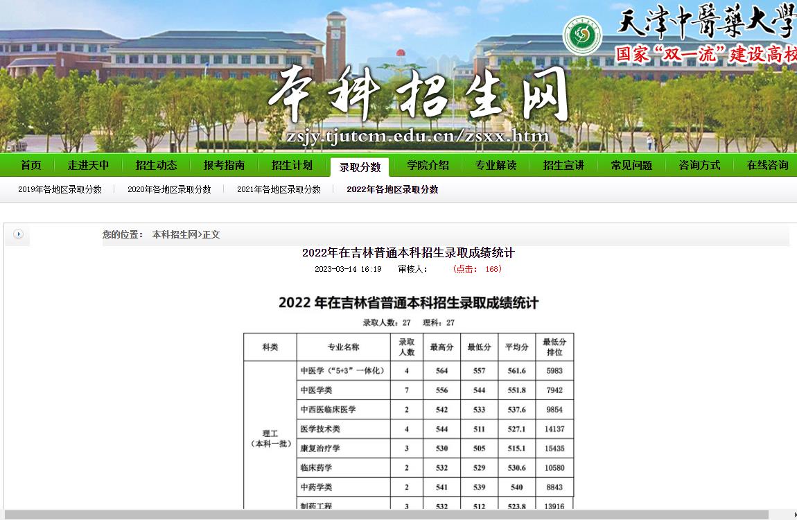Open the 首页 menu item
797x520 pixels.
(31, 165)
